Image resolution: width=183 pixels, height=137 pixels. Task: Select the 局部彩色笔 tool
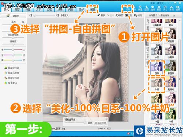tap(12, 68)
